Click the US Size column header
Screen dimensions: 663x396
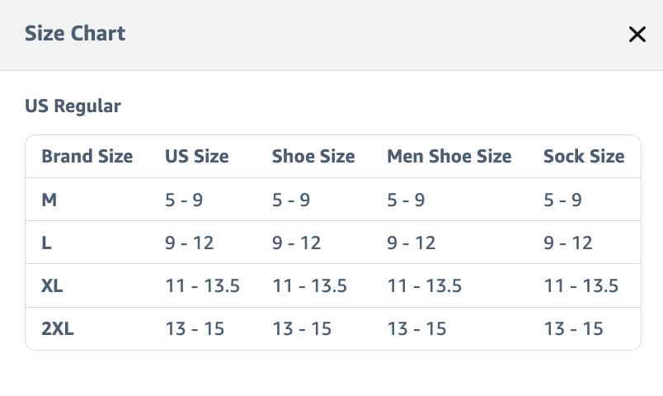pyautogui.click(x=196, y=157)
